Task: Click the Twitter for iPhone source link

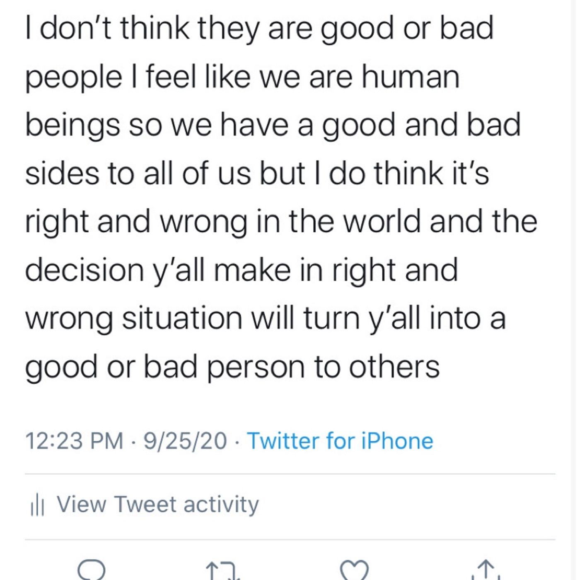Action: [x=340, y=440]
